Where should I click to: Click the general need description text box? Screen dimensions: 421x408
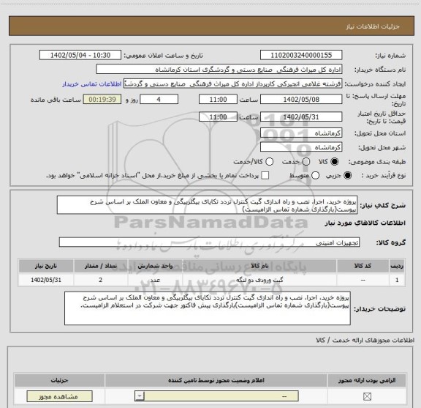coord(207,205)
